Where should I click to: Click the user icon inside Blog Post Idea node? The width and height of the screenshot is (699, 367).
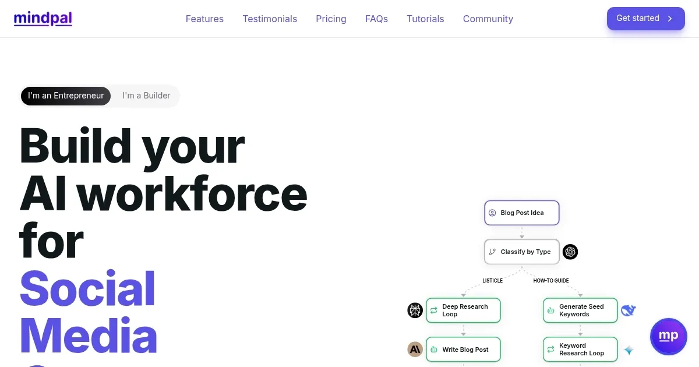click(x=493, y=213)
